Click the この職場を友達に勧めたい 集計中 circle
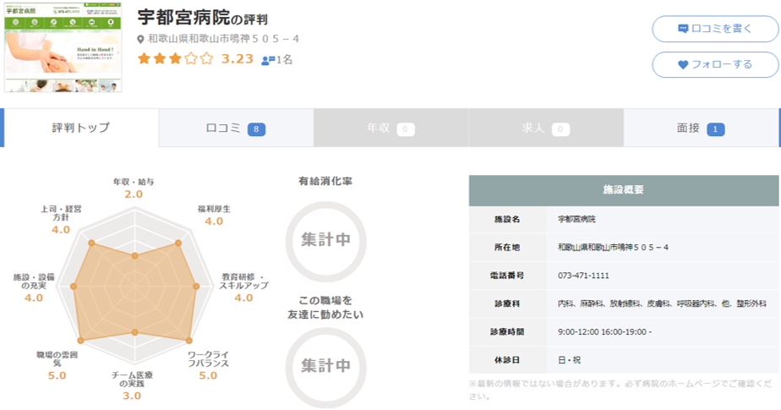This screenshot has height=410, width=781. tap(325, 368)
